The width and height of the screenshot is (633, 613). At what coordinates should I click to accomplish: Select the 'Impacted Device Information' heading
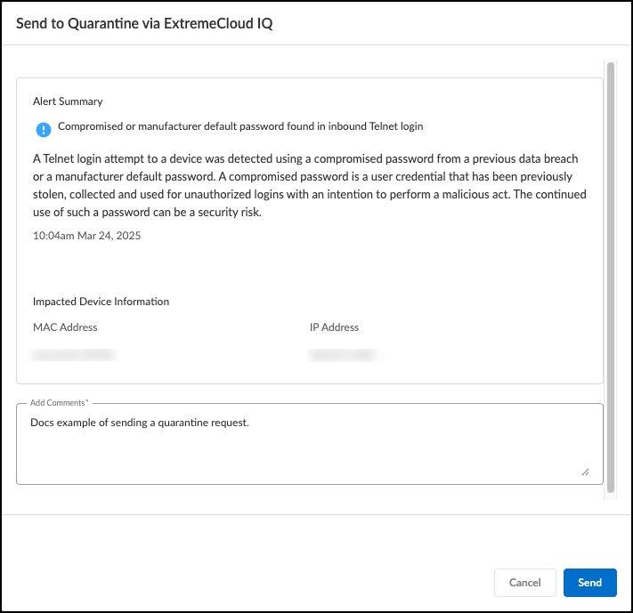[101, 302]
